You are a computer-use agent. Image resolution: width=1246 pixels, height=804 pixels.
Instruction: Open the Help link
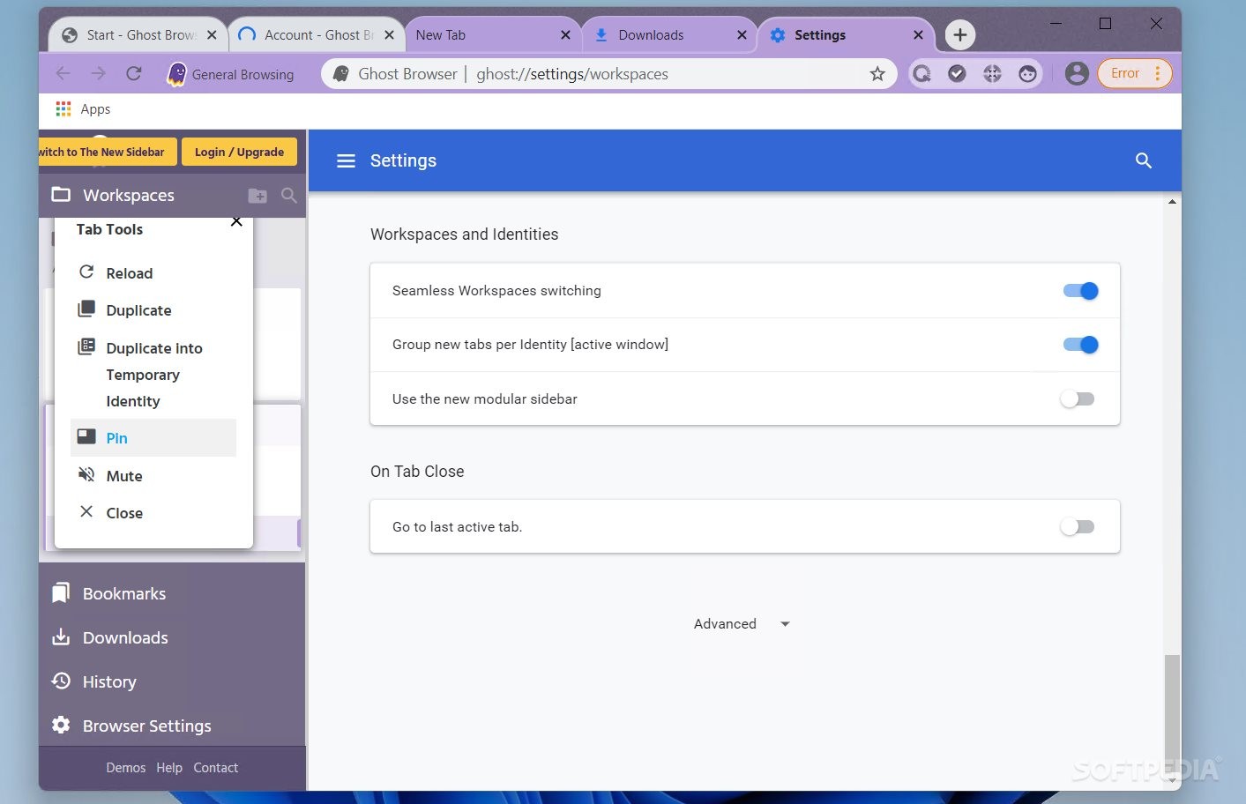(169, 768)
